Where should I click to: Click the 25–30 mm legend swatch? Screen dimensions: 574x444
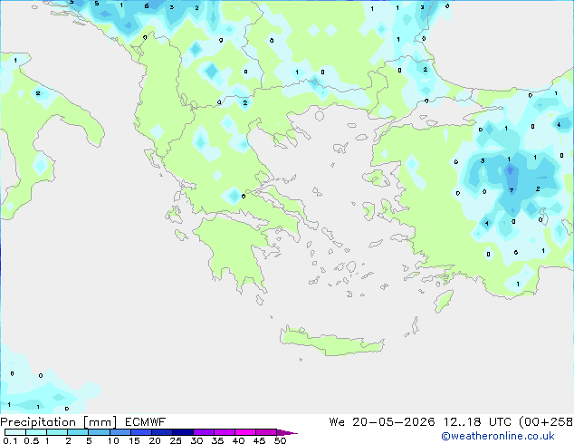click(182, 432)
